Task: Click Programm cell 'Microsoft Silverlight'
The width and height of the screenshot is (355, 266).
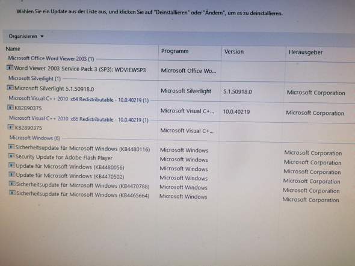Action: point(186,91)
